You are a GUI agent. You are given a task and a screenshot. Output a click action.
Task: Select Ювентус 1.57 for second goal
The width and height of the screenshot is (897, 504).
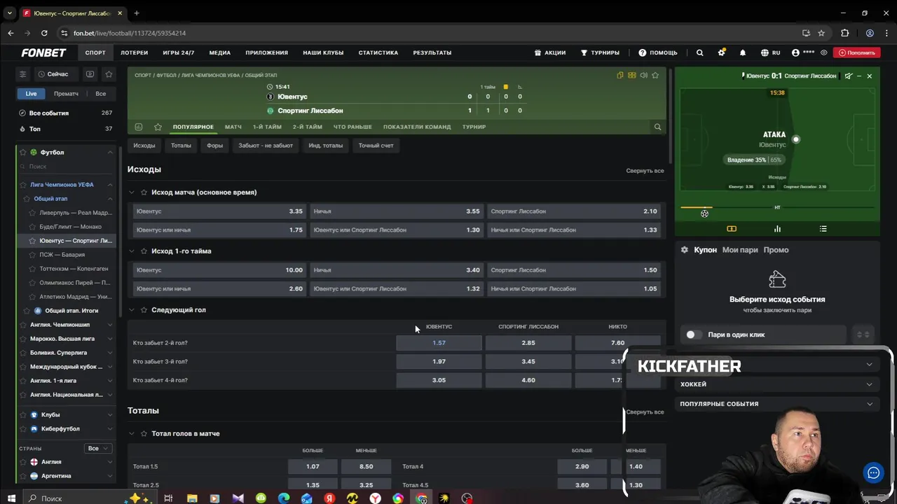[439, 343]
